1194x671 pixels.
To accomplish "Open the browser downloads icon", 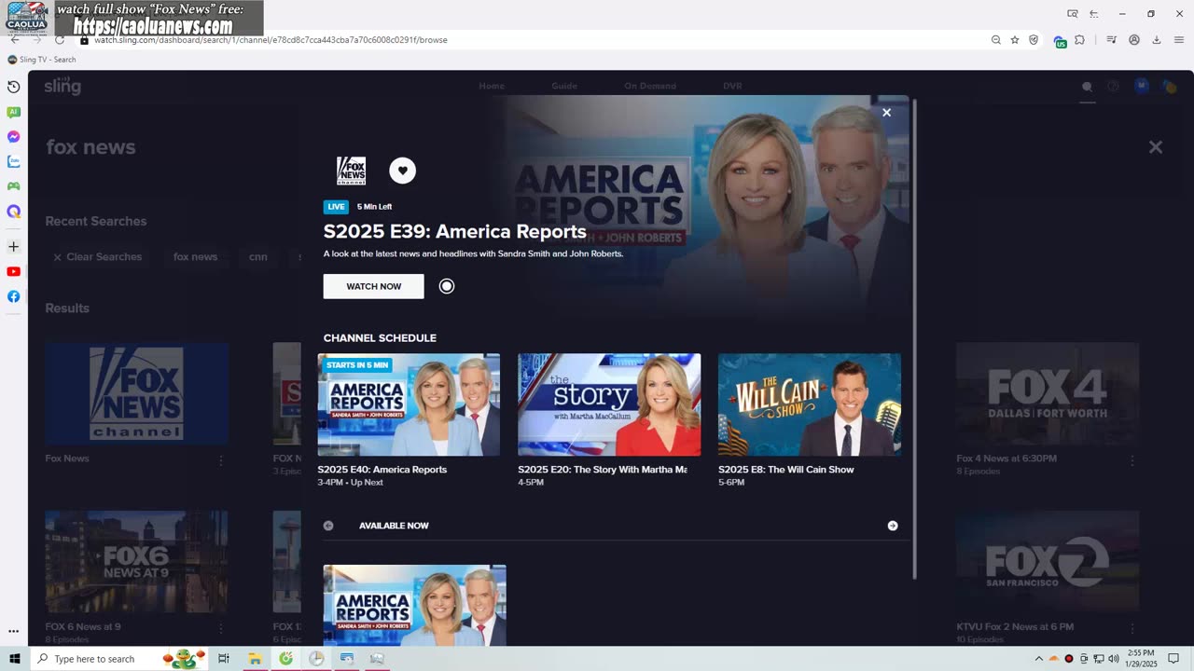I will [x=1157, y=40].
